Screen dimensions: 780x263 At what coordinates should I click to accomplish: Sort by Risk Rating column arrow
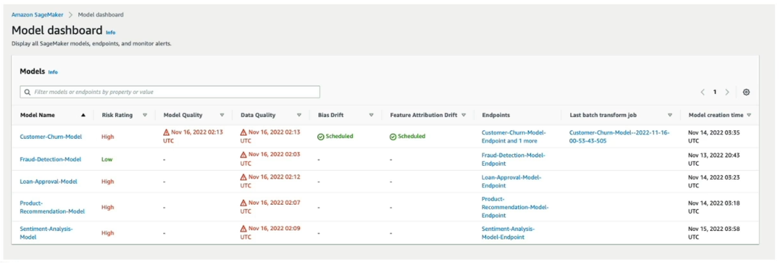pos(144,115)
